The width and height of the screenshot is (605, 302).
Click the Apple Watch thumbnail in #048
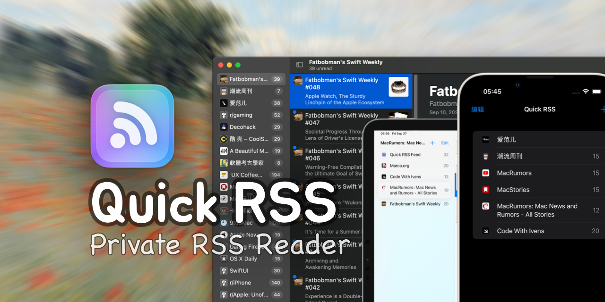398,87
